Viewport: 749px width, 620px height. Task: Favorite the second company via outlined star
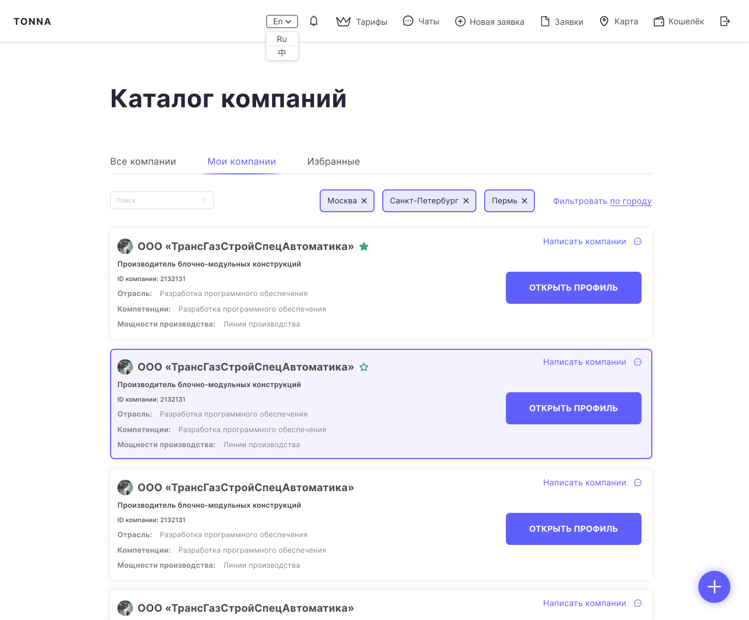[364, 367]
